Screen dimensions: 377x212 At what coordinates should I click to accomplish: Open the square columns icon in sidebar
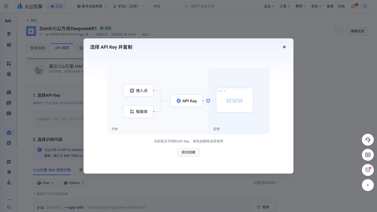point(9,162)
